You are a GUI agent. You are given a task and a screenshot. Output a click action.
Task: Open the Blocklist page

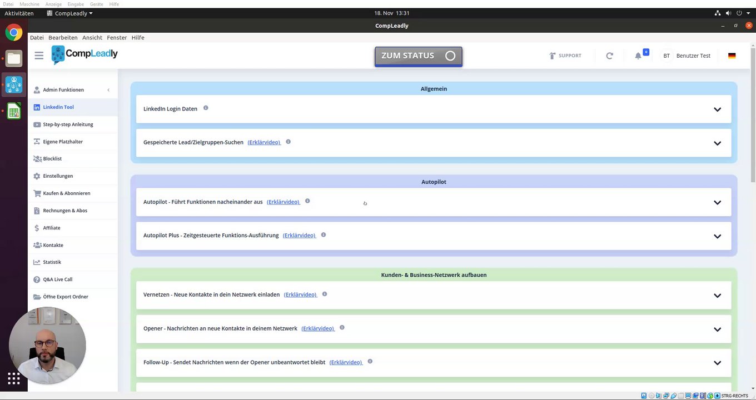(x=73, y=159)
